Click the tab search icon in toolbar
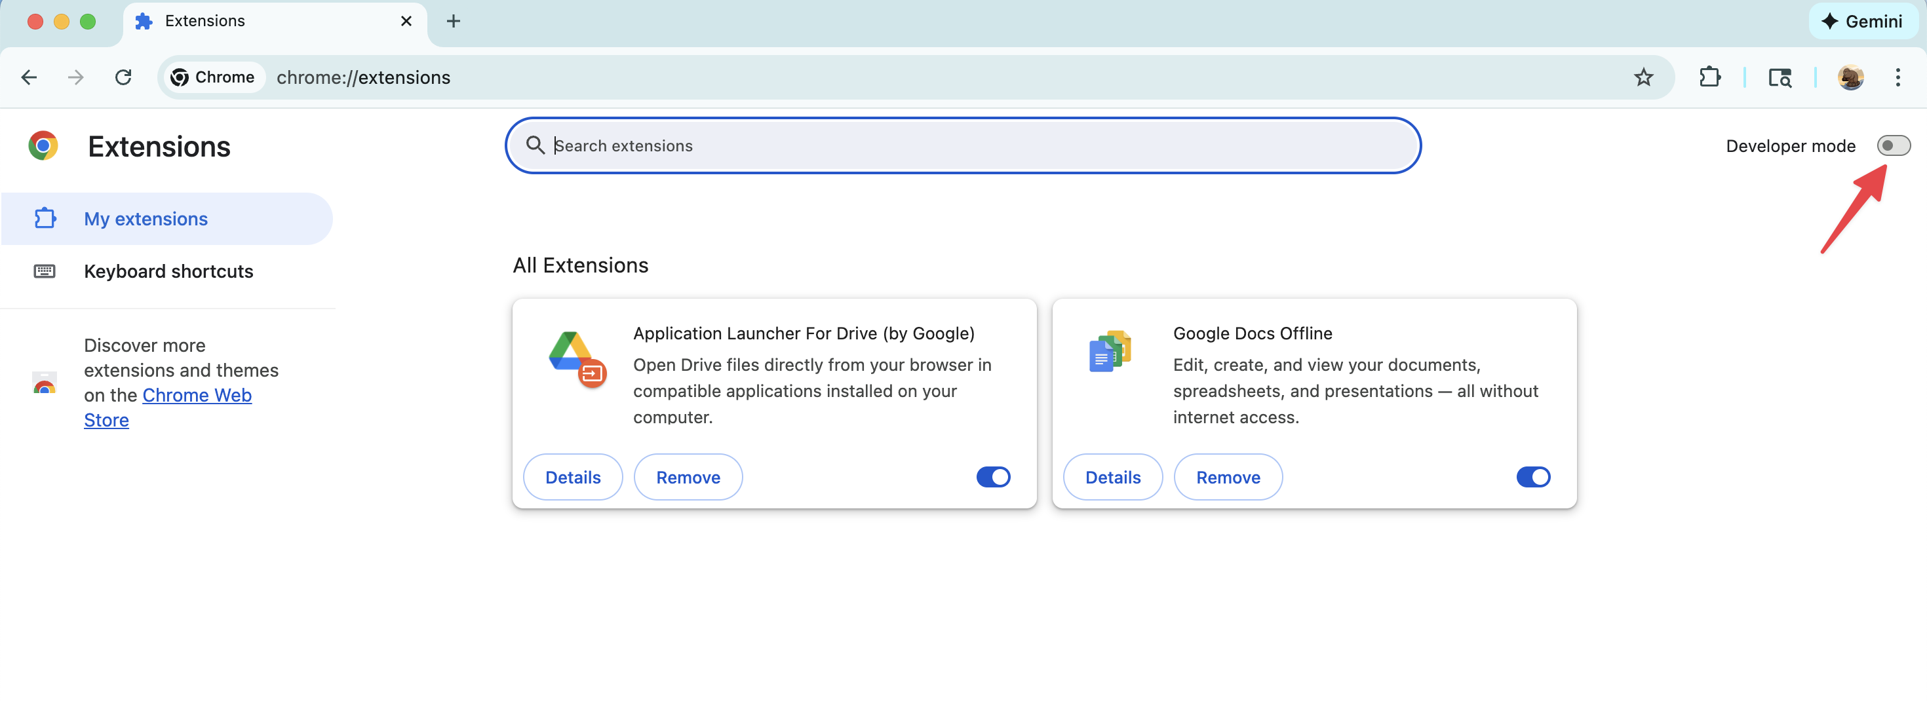The width and height of the screenshot is (1927, 701). click(x=1780, y=77)
